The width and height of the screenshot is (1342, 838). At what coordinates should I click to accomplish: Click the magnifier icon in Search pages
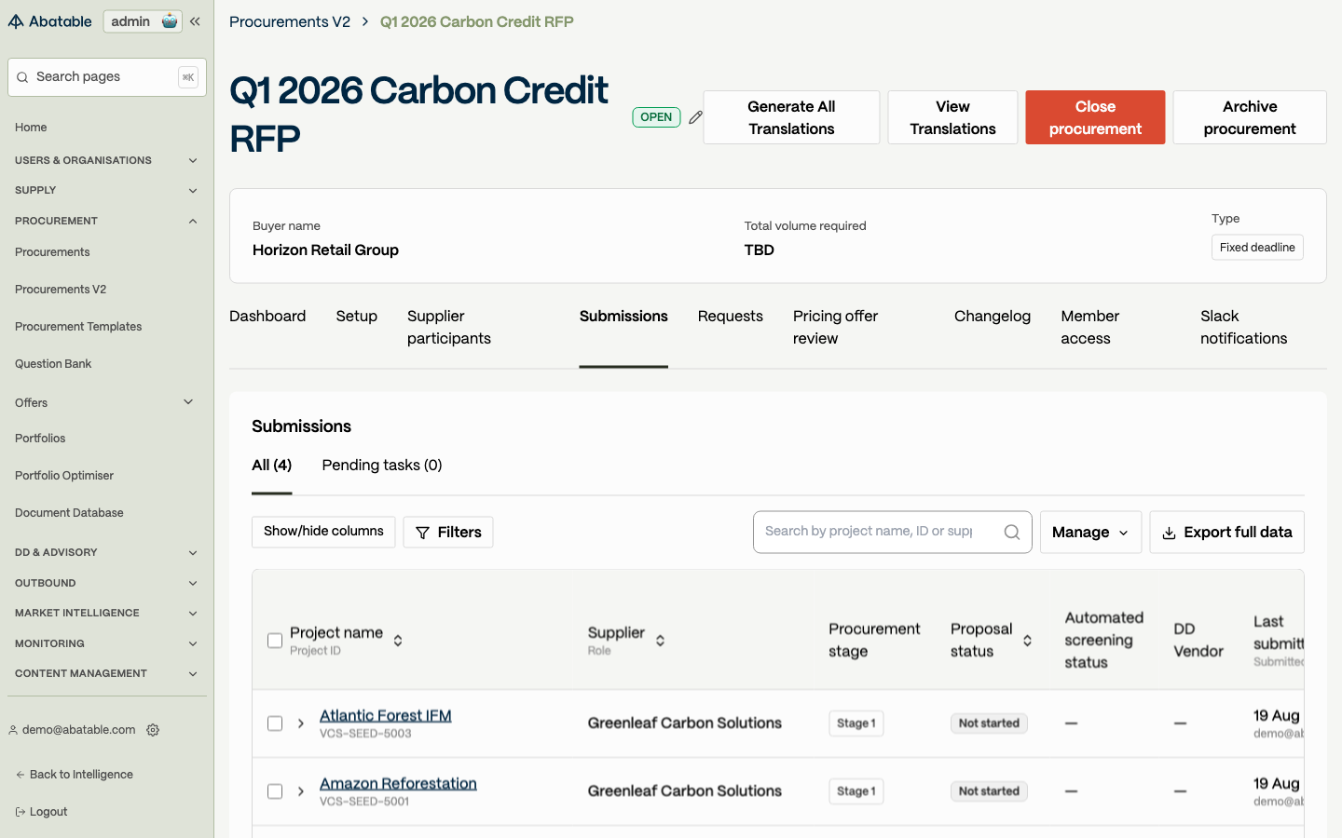[22, 77]
